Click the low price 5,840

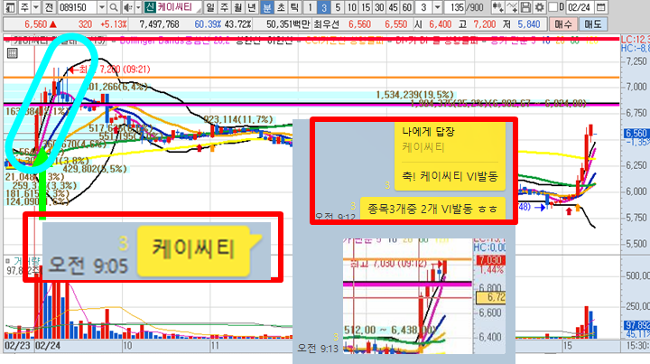pos(528,24)
